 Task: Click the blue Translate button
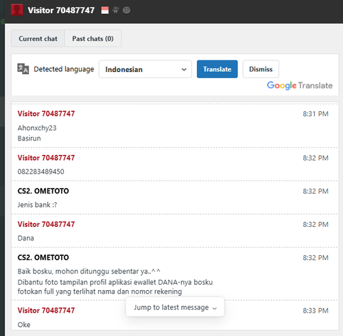pos(217,69)
